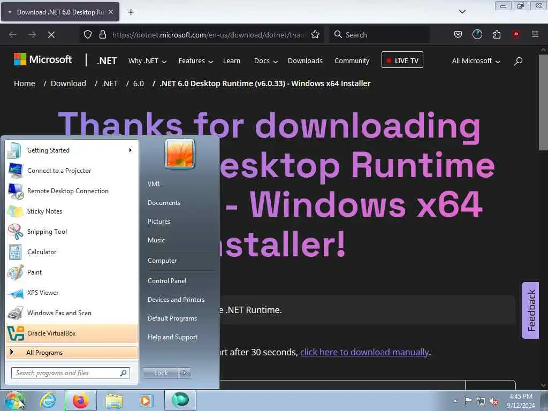Open the Downloads nav item
The height and width of the screenshot is (411, 548).
click(305, 61)
